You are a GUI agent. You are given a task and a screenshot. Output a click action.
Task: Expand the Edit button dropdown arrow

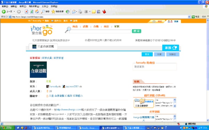click(90, 12)
